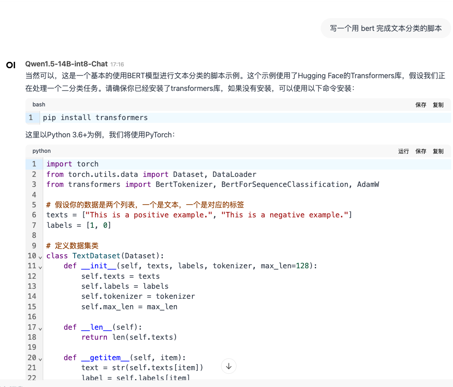Click the pip install transformers line

coord(96,117)
